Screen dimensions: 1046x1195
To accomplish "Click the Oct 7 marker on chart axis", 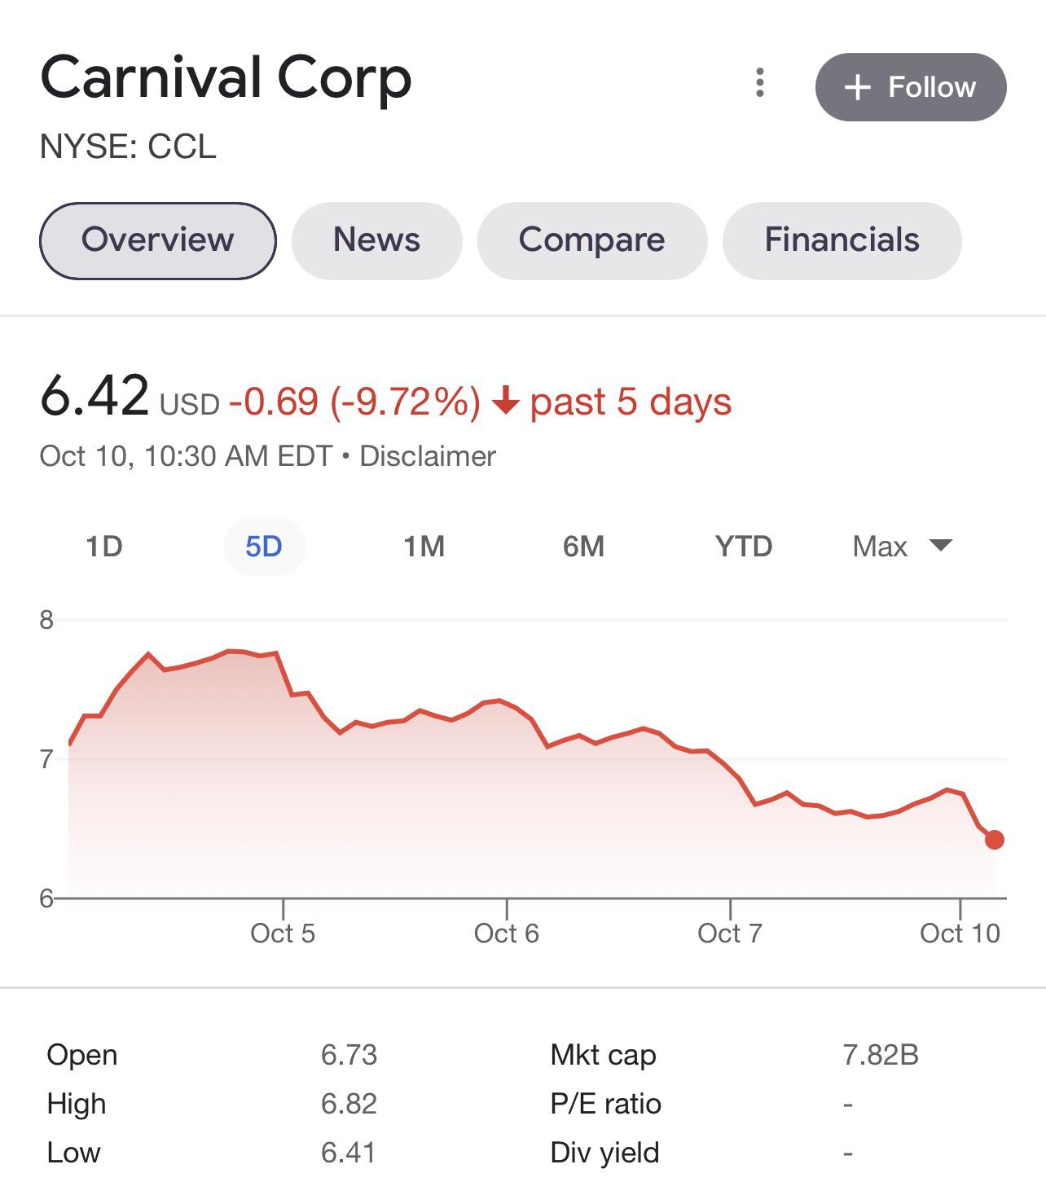I will (x=730, y=932).
